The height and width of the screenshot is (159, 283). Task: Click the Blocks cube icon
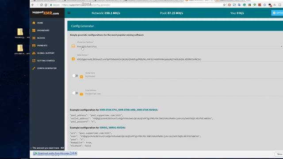tap(34, 38)
